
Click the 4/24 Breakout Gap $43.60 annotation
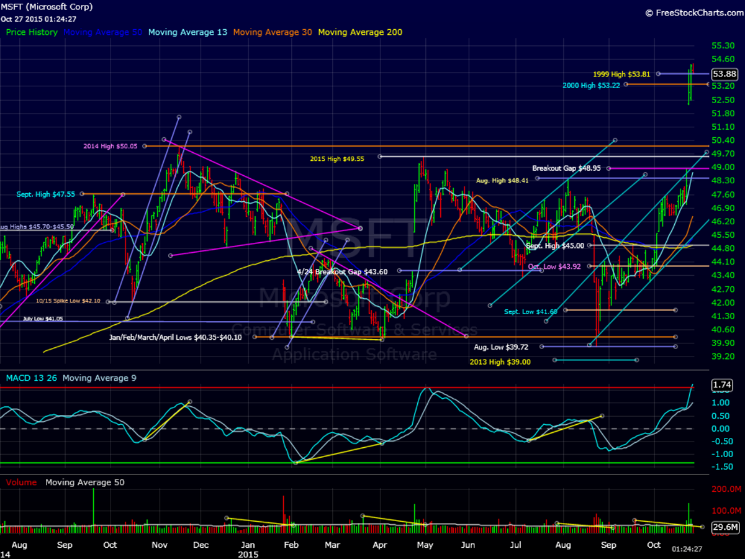point(343,271)
